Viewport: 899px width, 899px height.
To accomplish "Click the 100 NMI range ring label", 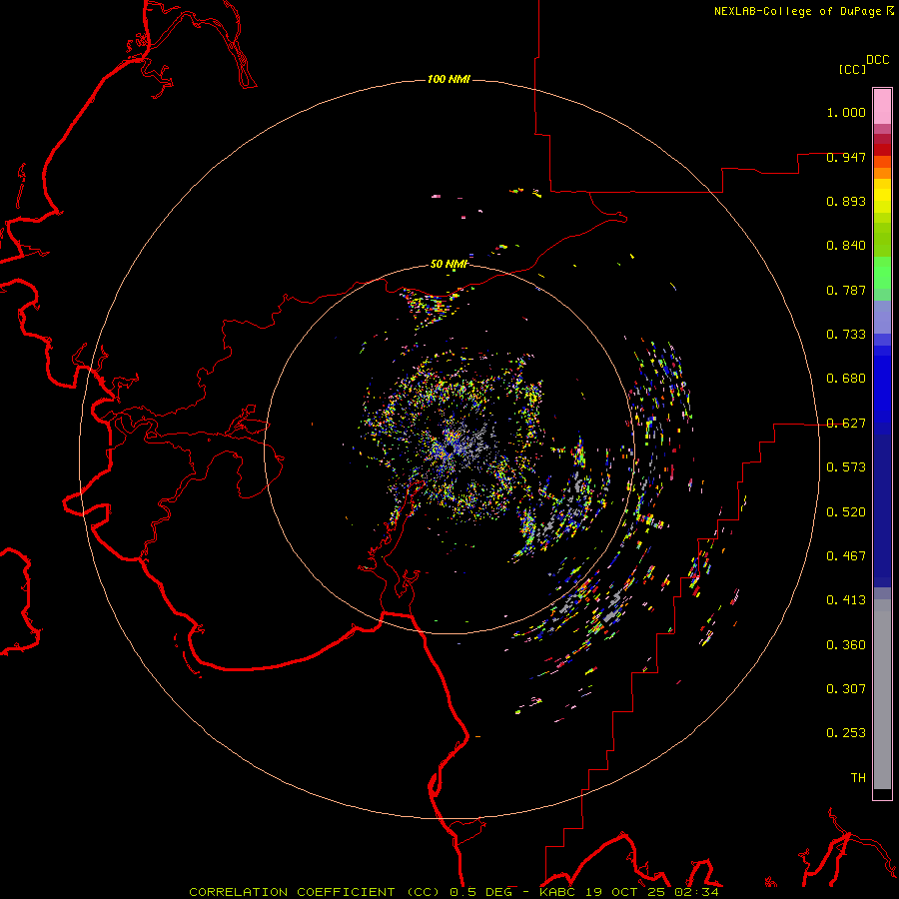I will click(x=449, y=79).
